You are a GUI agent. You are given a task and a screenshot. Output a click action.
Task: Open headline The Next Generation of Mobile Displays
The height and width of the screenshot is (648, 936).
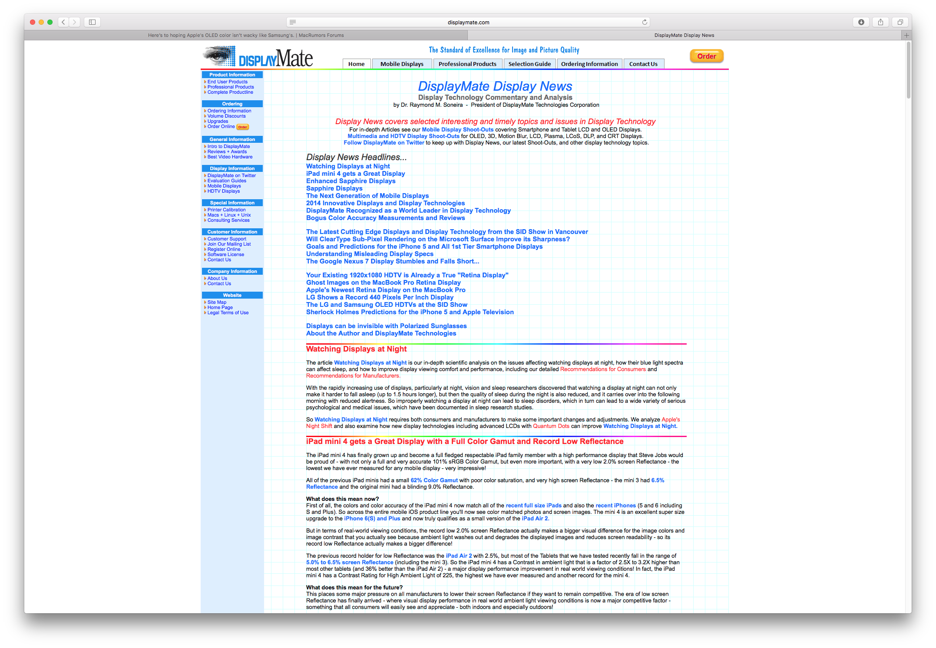[367, 196]
